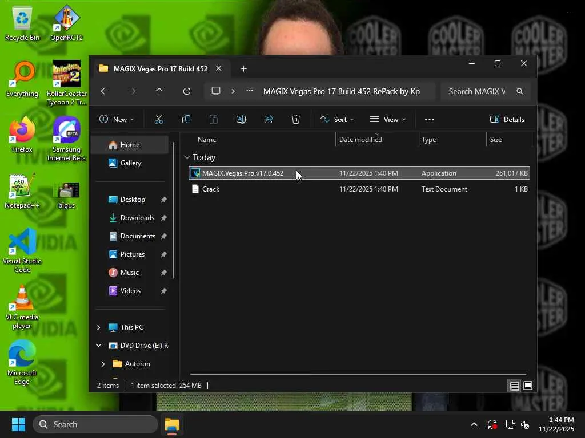Show hidden system tray icons
The image size is (585, 438).
click(x=474, y=424)
